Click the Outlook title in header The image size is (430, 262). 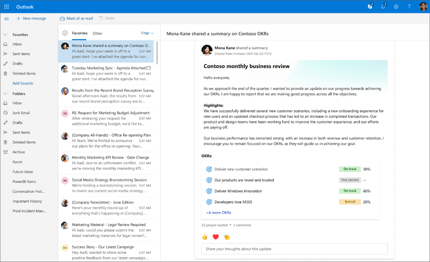[25, 7]
